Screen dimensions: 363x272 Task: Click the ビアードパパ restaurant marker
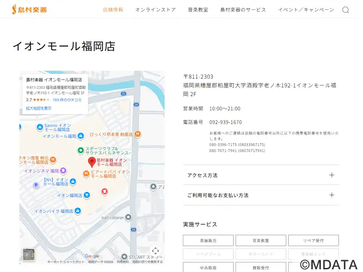(x=86, y=174)
